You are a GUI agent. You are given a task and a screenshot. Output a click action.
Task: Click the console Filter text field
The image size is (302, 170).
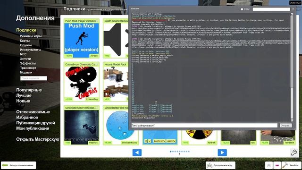[x=271, y=9]
